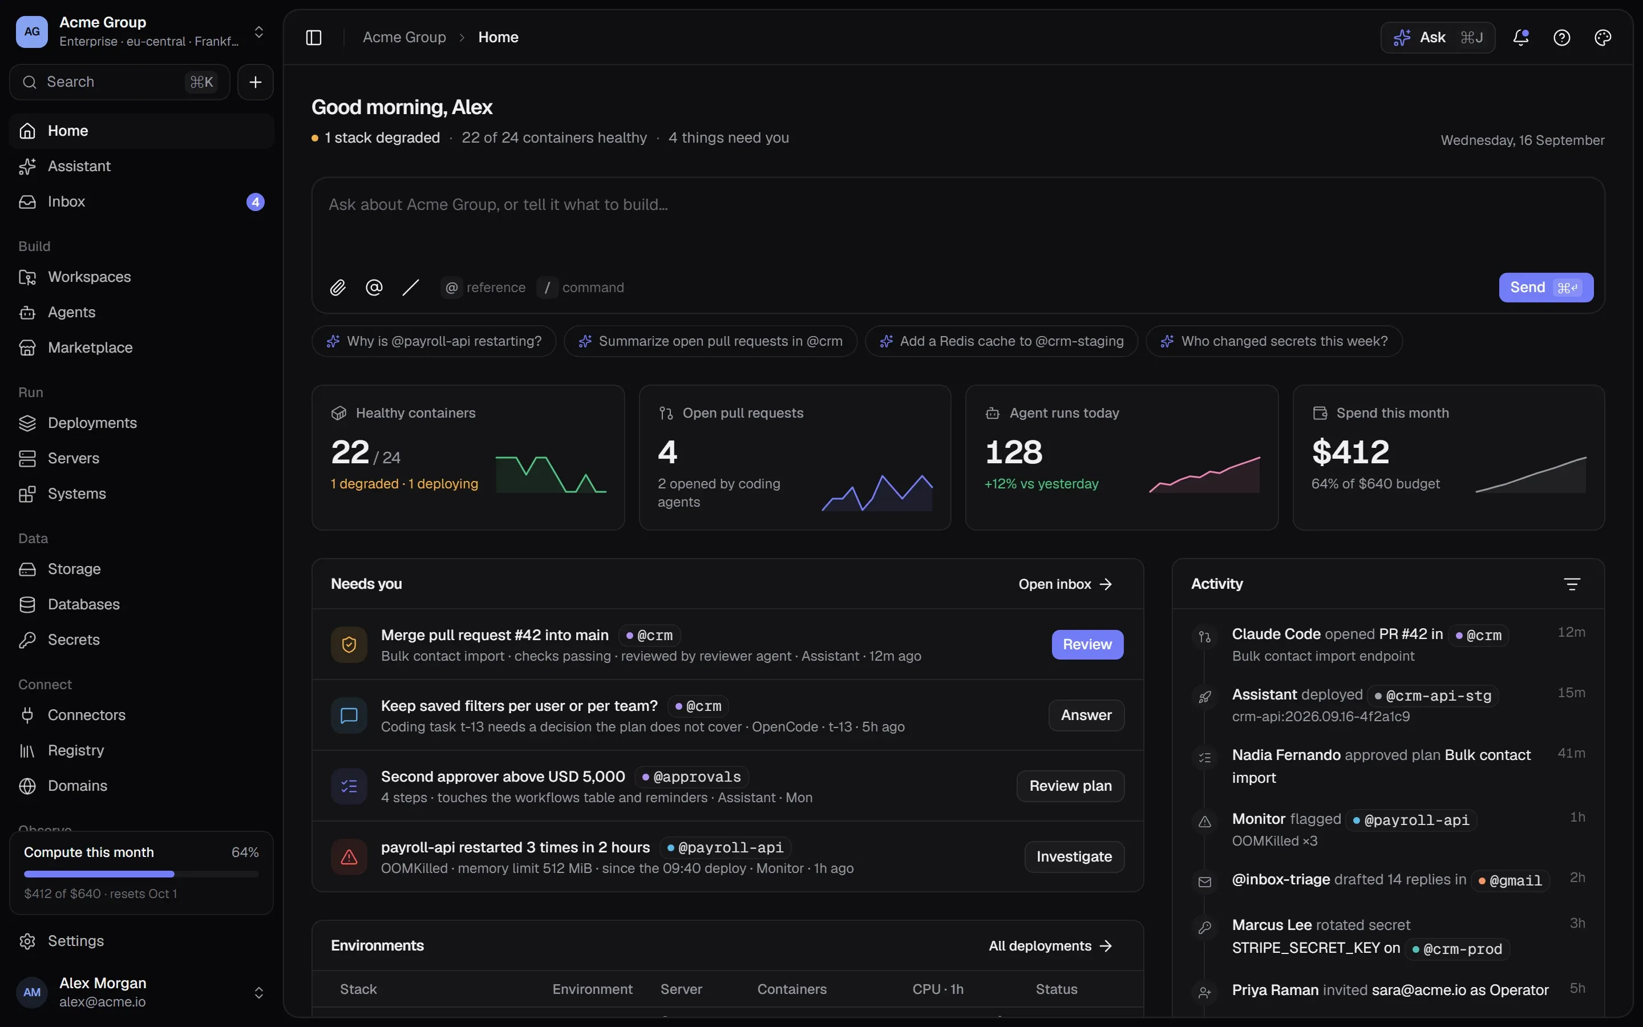Insert a mention with the @ icon
Viewport: 1643px width, 1027px height.
coord(374,288)
